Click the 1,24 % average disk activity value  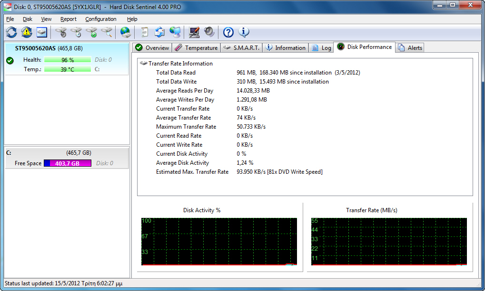245,163
